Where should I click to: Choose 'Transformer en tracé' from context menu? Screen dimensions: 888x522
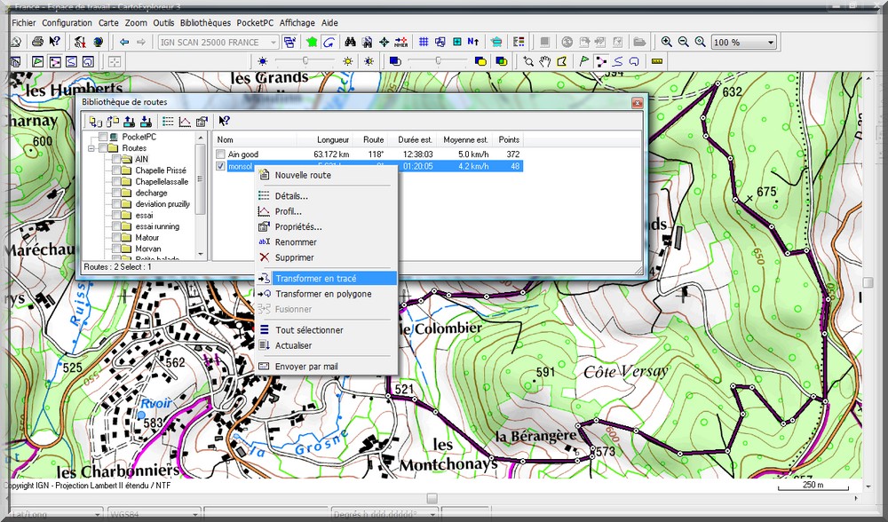(326, 279)
